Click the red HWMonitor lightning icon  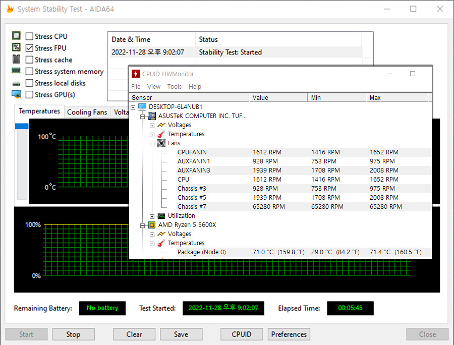(x=136, y=74)
